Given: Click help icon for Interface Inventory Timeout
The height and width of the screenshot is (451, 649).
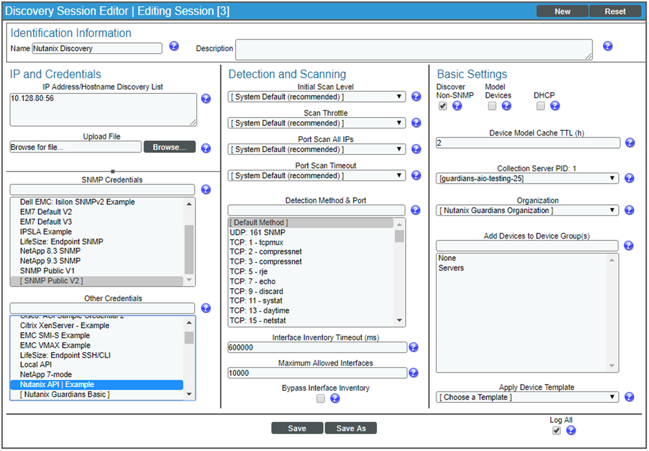Looking at the screenshot, I should (414, 347).
